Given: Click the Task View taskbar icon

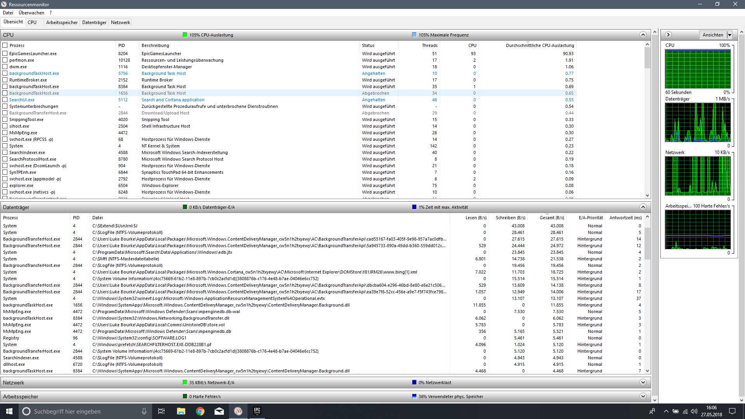Looking at the screenshot, I should click(161, 411).
